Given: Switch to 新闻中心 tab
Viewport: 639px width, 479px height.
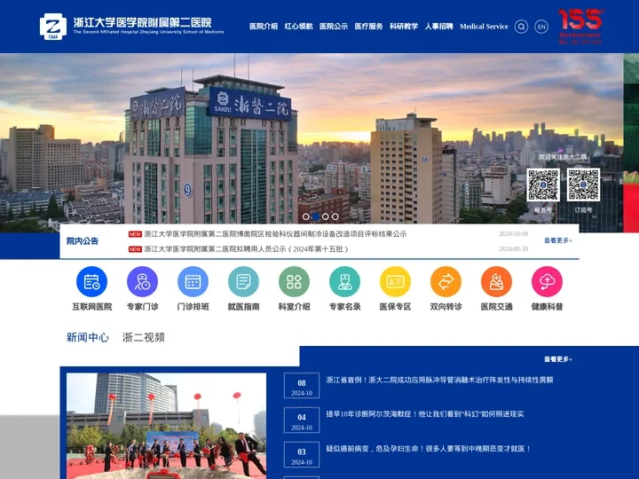Looking at the screenshot, I should [88, 337].
